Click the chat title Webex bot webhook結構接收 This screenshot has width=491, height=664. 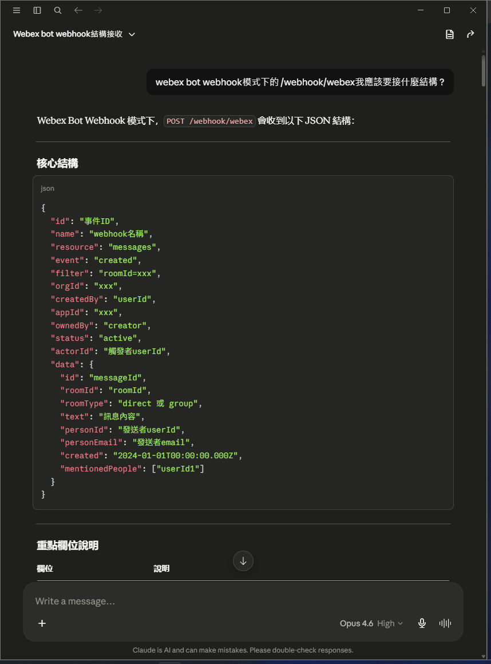[x=68, y=34]
